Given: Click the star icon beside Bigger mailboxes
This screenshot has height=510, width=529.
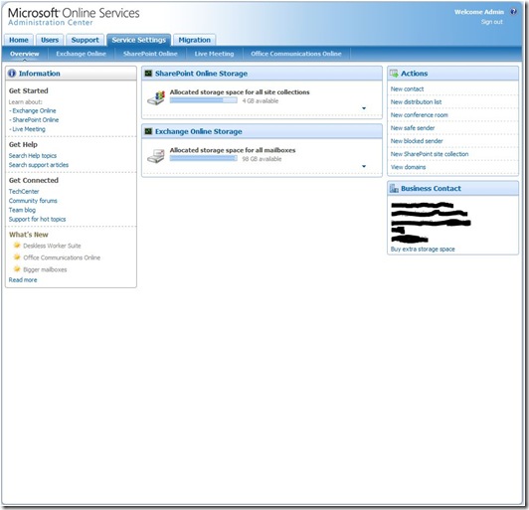Looking at the screenshot, I should tap(17, 268).
